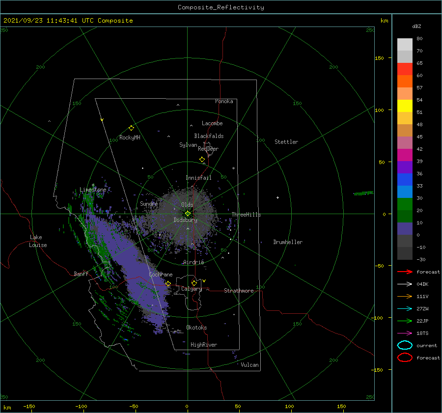Click the white plus marker north of Drumheller
This screenshot has height=413, width=442.
(277, 197)
